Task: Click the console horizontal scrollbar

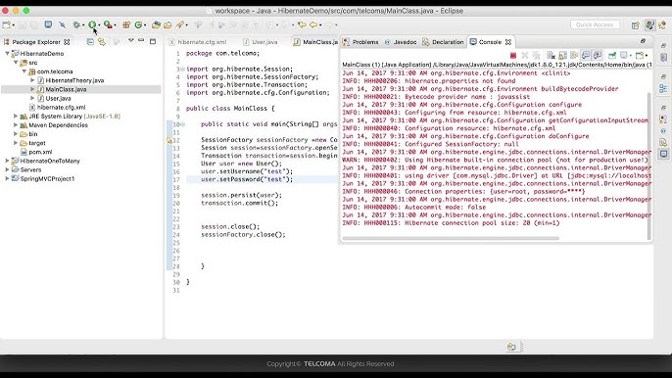Action: [x=451, y=238]
